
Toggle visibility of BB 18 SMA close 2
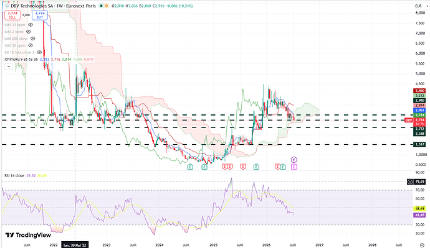39,52
